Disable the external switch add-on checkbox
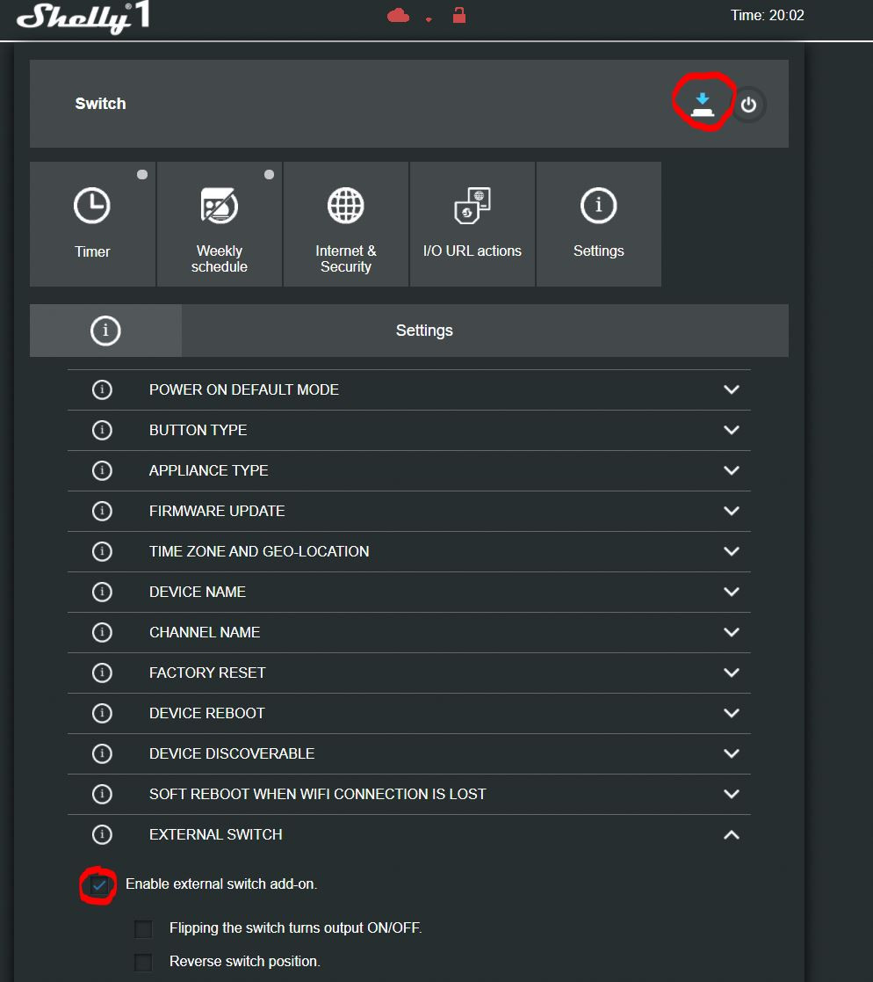The height and width of the screenshot is (982, 873). tap(99, 885)
